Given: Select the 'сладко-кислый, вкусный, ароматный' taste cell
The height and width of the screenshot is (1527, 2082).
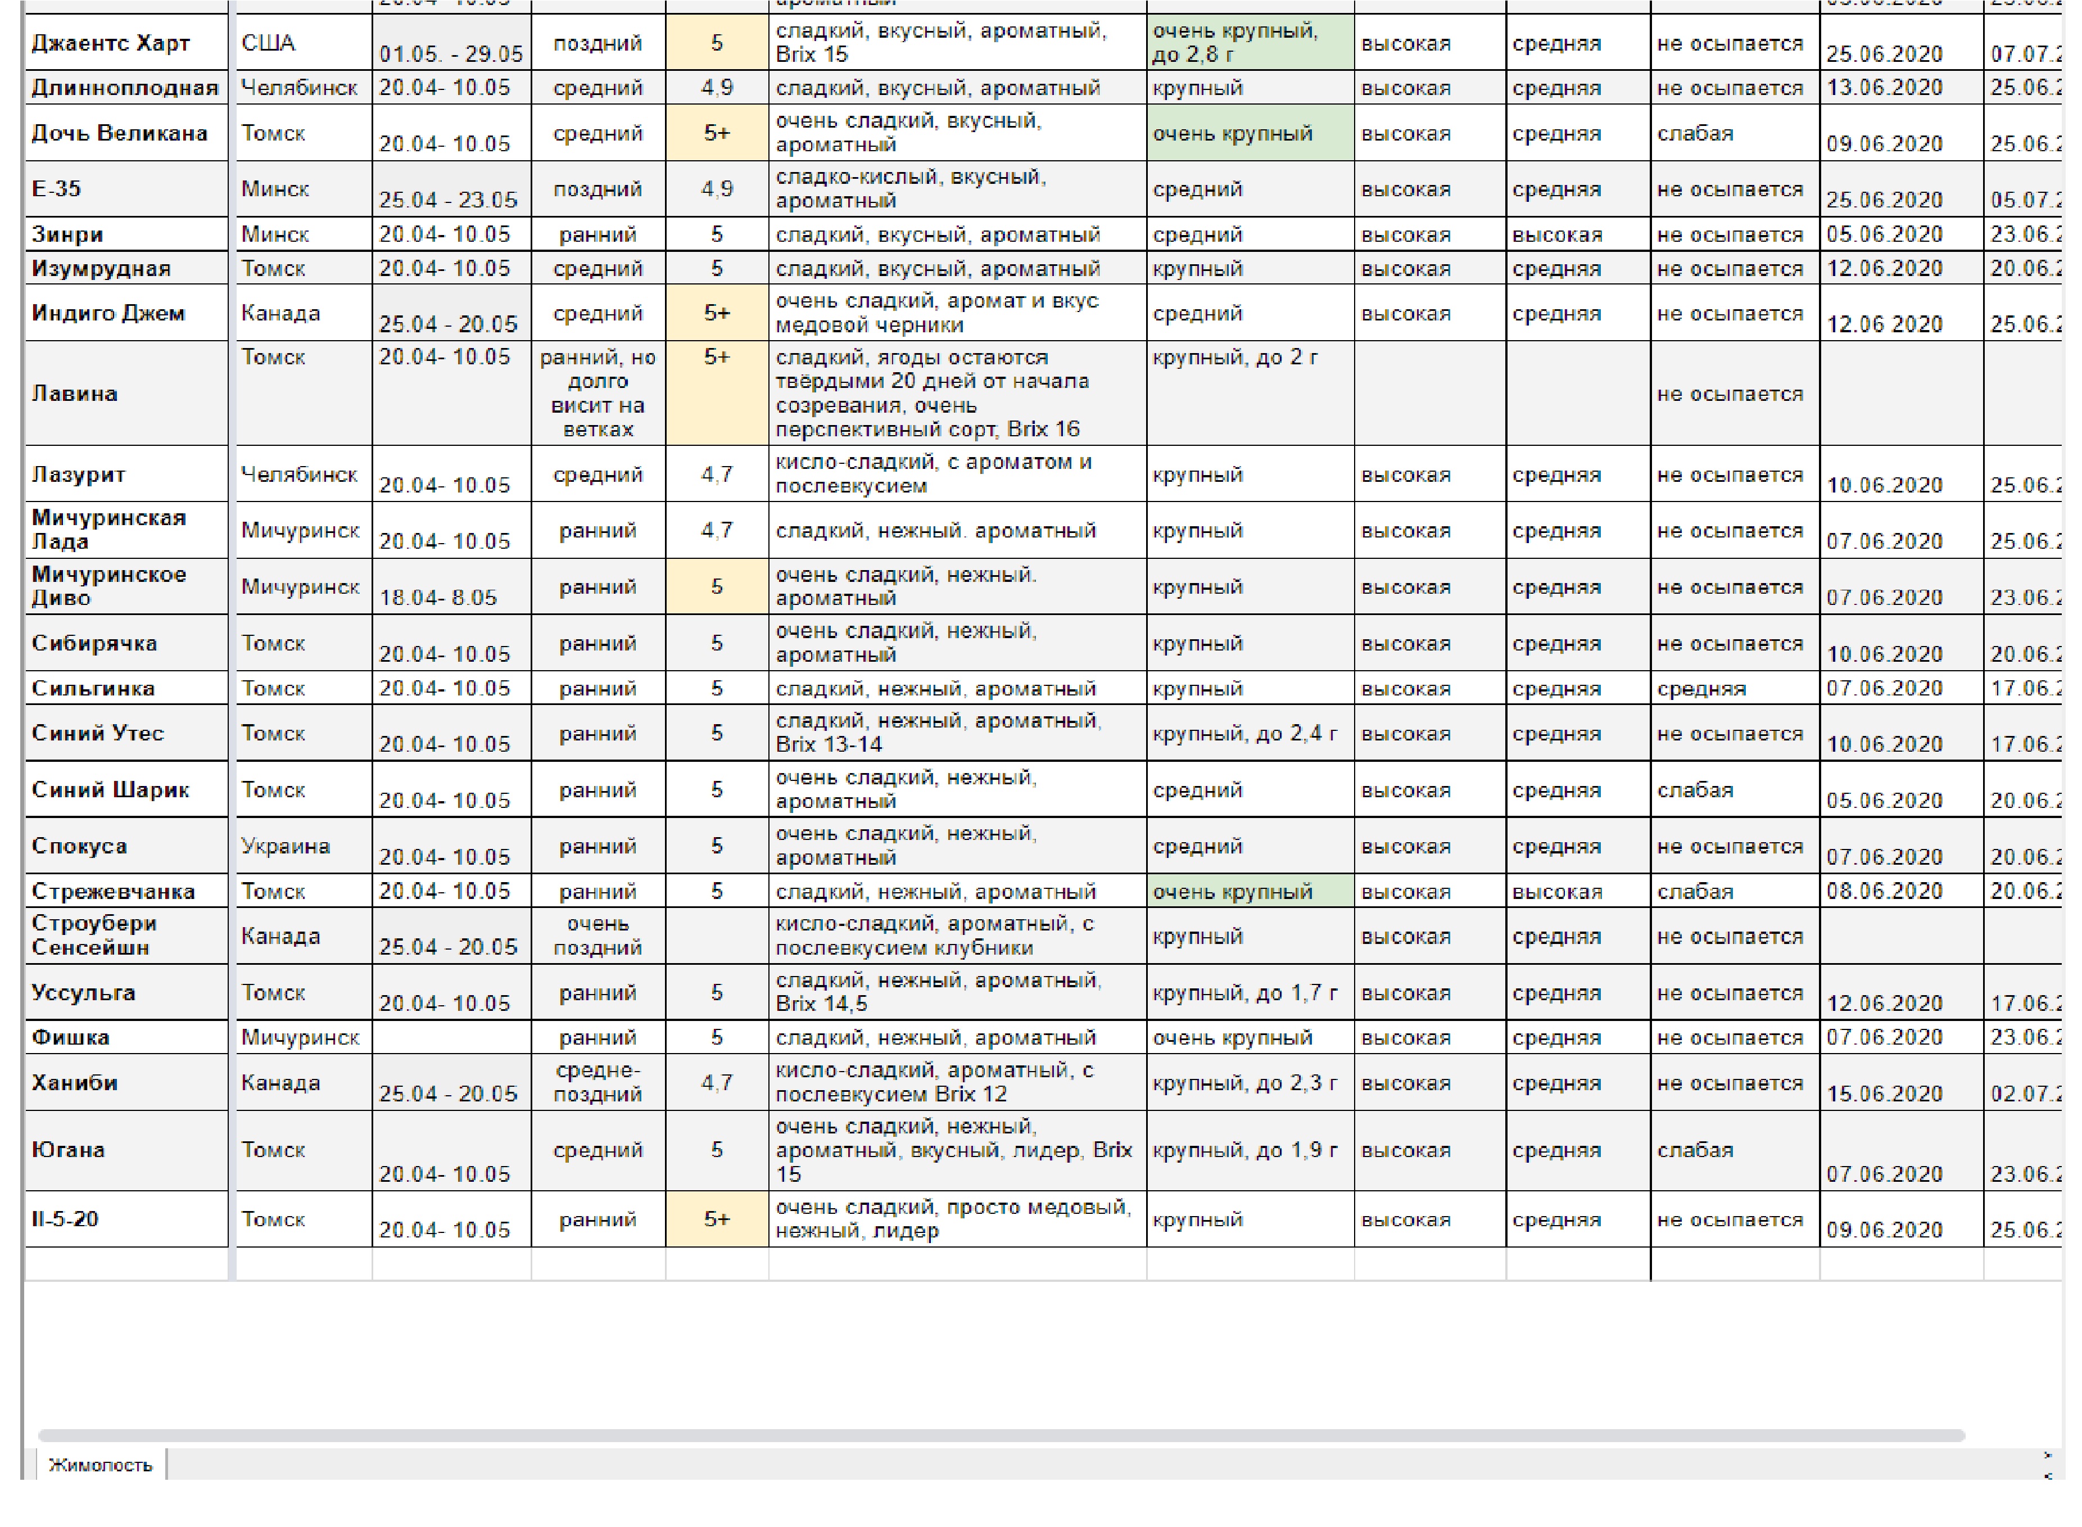Looking at the screenshot, I should click(957, 188).
